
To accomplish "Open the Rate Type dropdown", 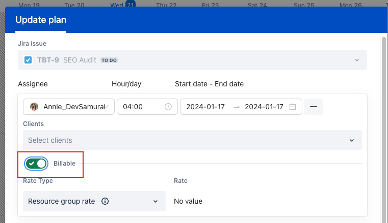I will coord(94,201).
